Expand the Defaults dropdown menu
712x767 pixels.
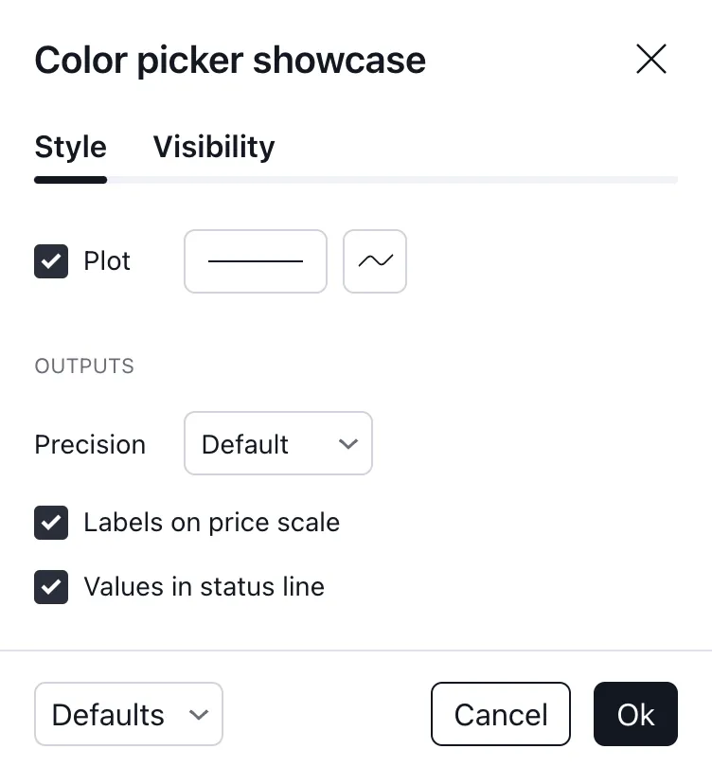128,714
